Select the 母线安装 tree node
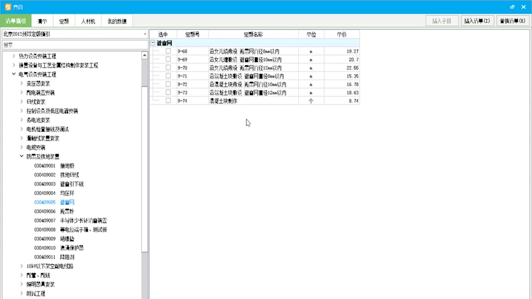This screenshot has width=532, height=299. tap(36, 102)
